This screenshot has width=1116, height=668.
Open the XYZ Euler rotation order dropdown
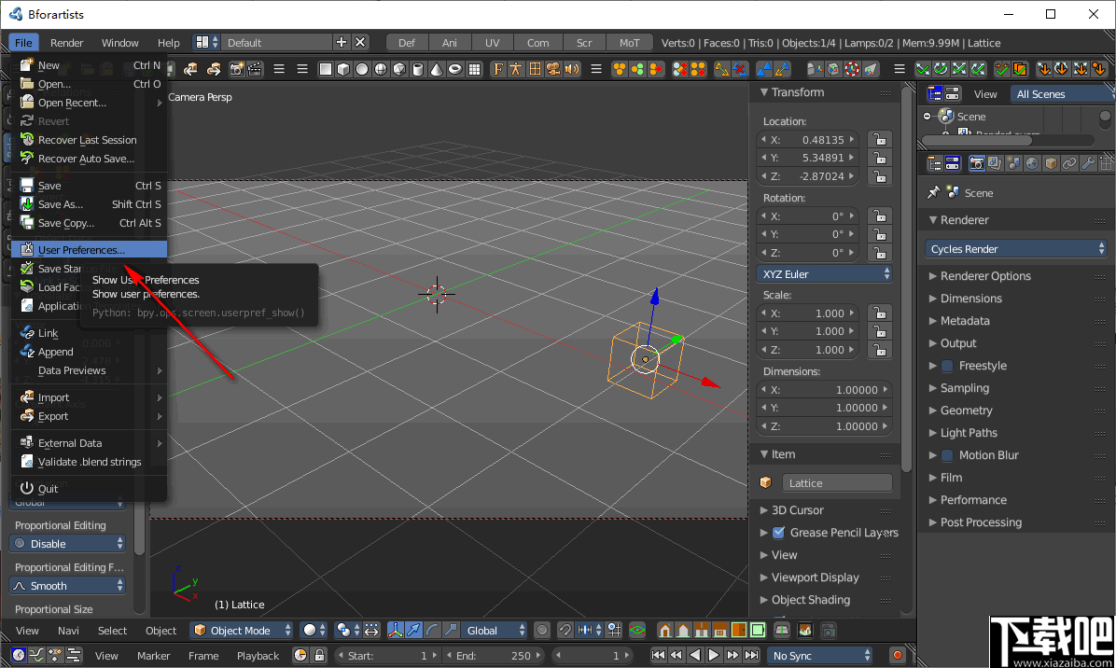(825, 273)
